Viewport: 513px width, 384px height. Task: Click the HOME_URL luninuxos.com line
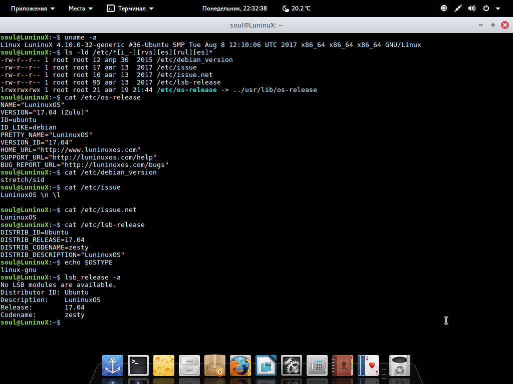click(70, 150)
